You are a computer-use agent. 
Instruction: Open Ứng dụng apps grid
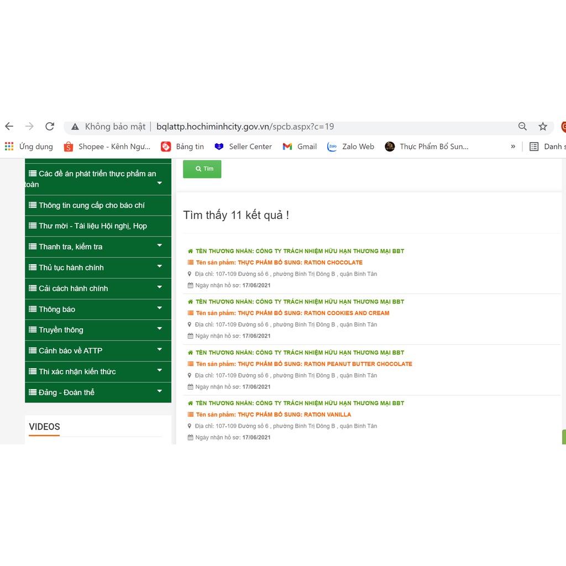tap(29, 146)
